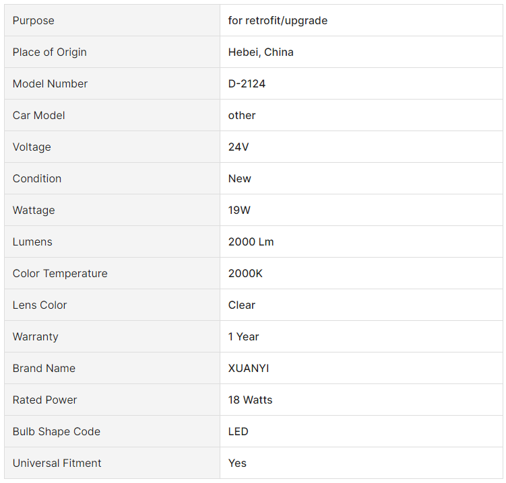Viewport: 506px width, 483px height.
Task: Click the Car Model label
Action: tap(38, 115)
